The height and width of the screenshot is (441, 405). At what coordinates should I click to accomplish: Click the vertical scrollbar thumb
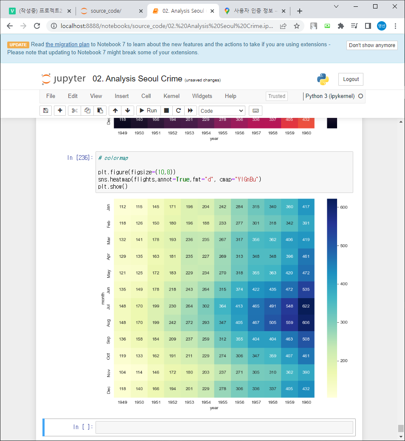click(401, 428)
